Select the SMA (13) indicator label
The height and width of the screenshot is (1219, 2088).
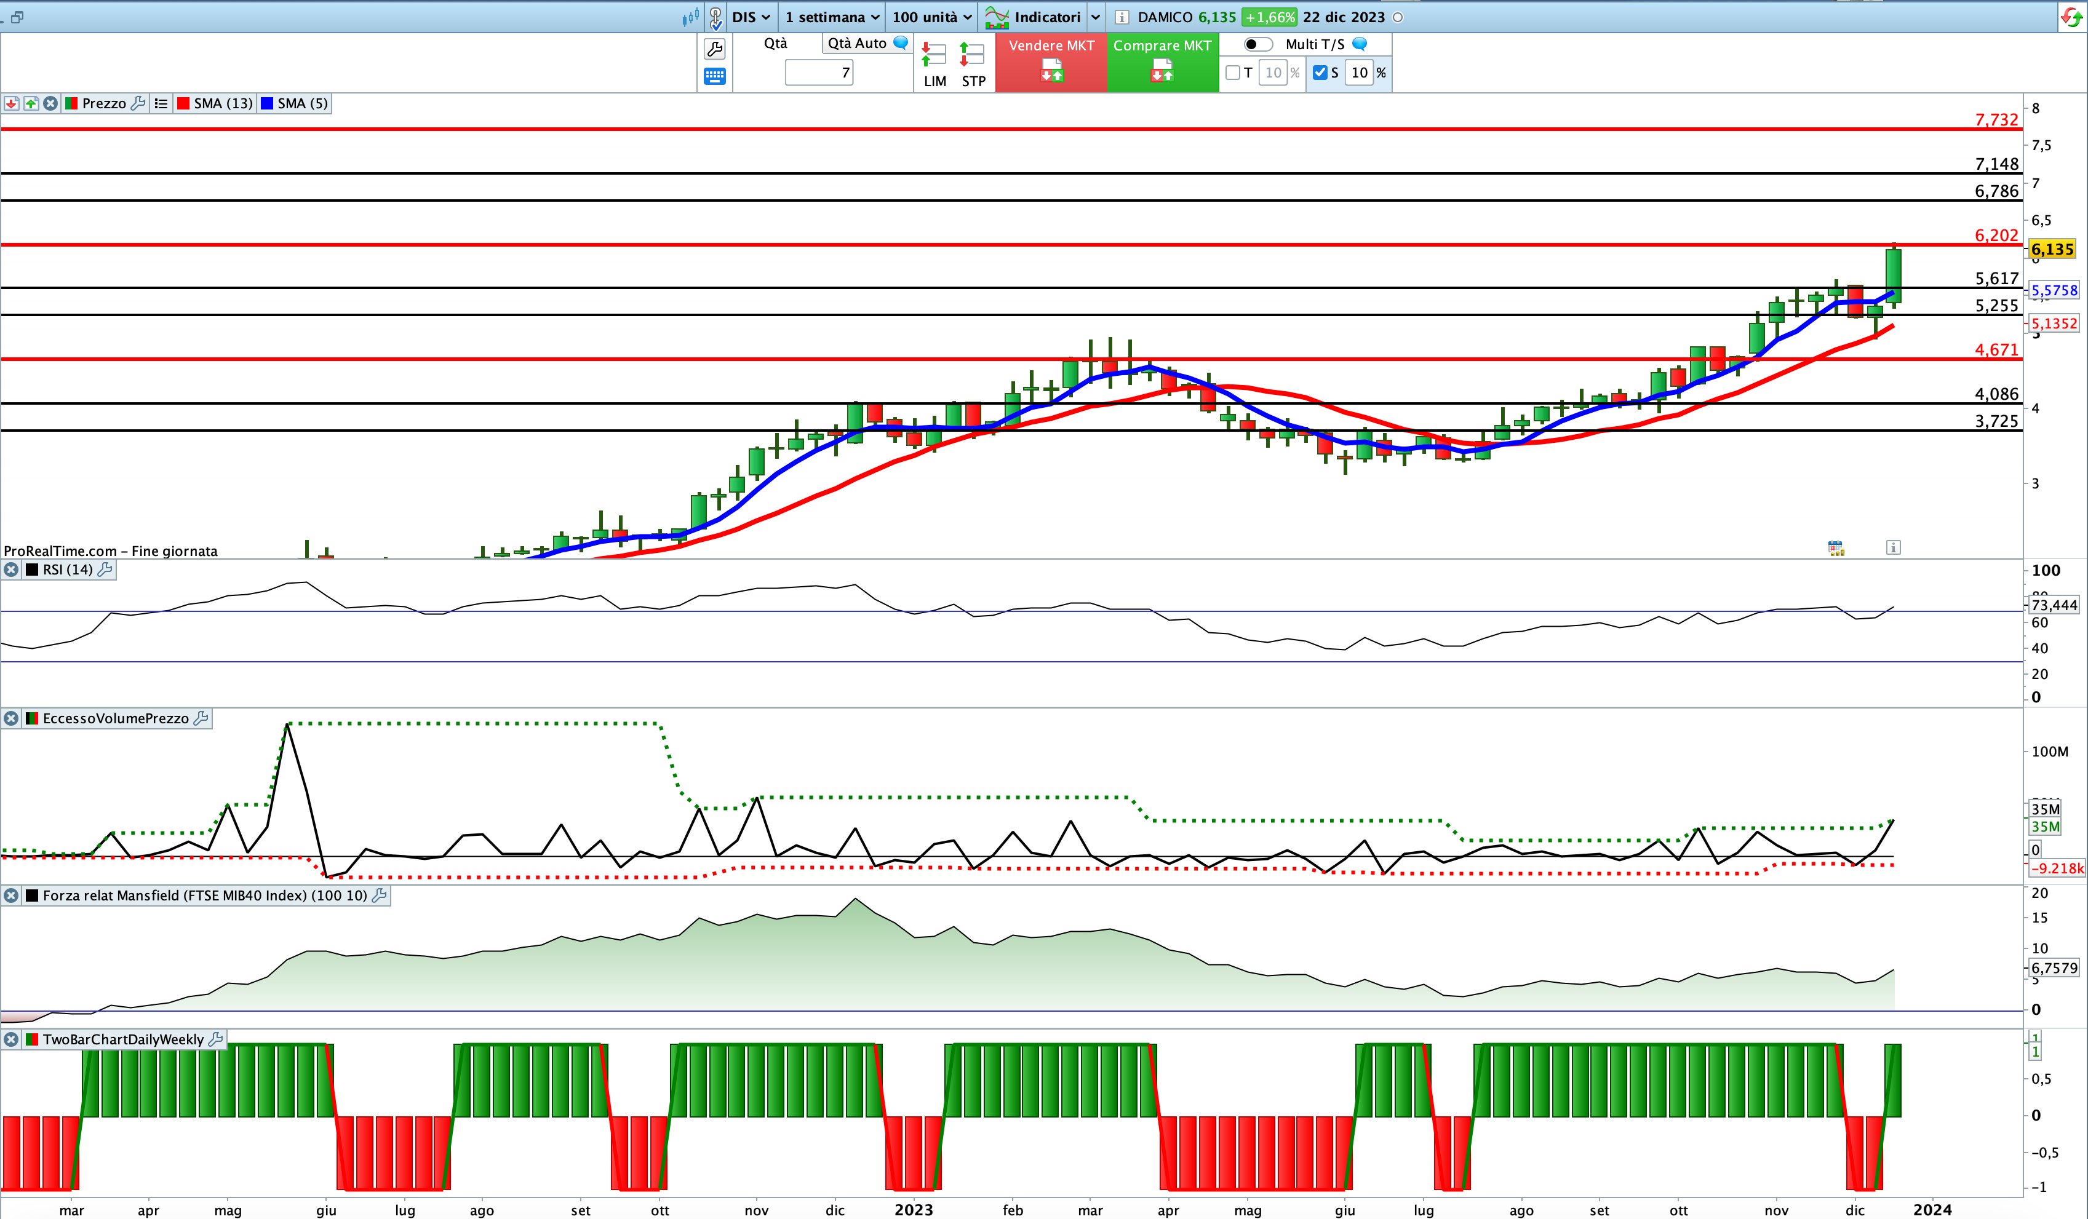(x=224, y=103)
